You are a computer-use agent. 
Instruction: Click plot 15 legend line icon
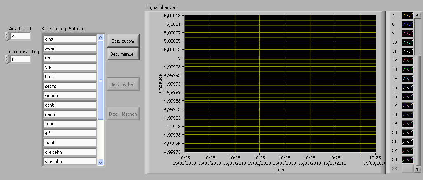point(407,87)
